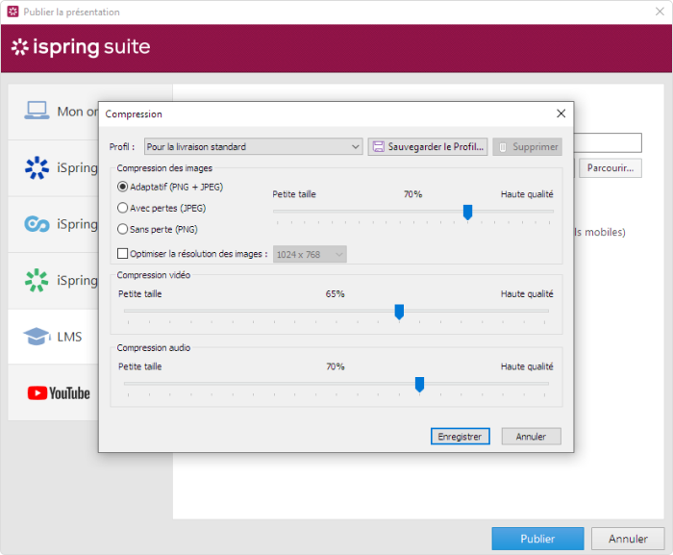Viewport: 673px width, 555px height.
Task: Click the YouTube logo in sidebar
Action: tap(59, 393)
